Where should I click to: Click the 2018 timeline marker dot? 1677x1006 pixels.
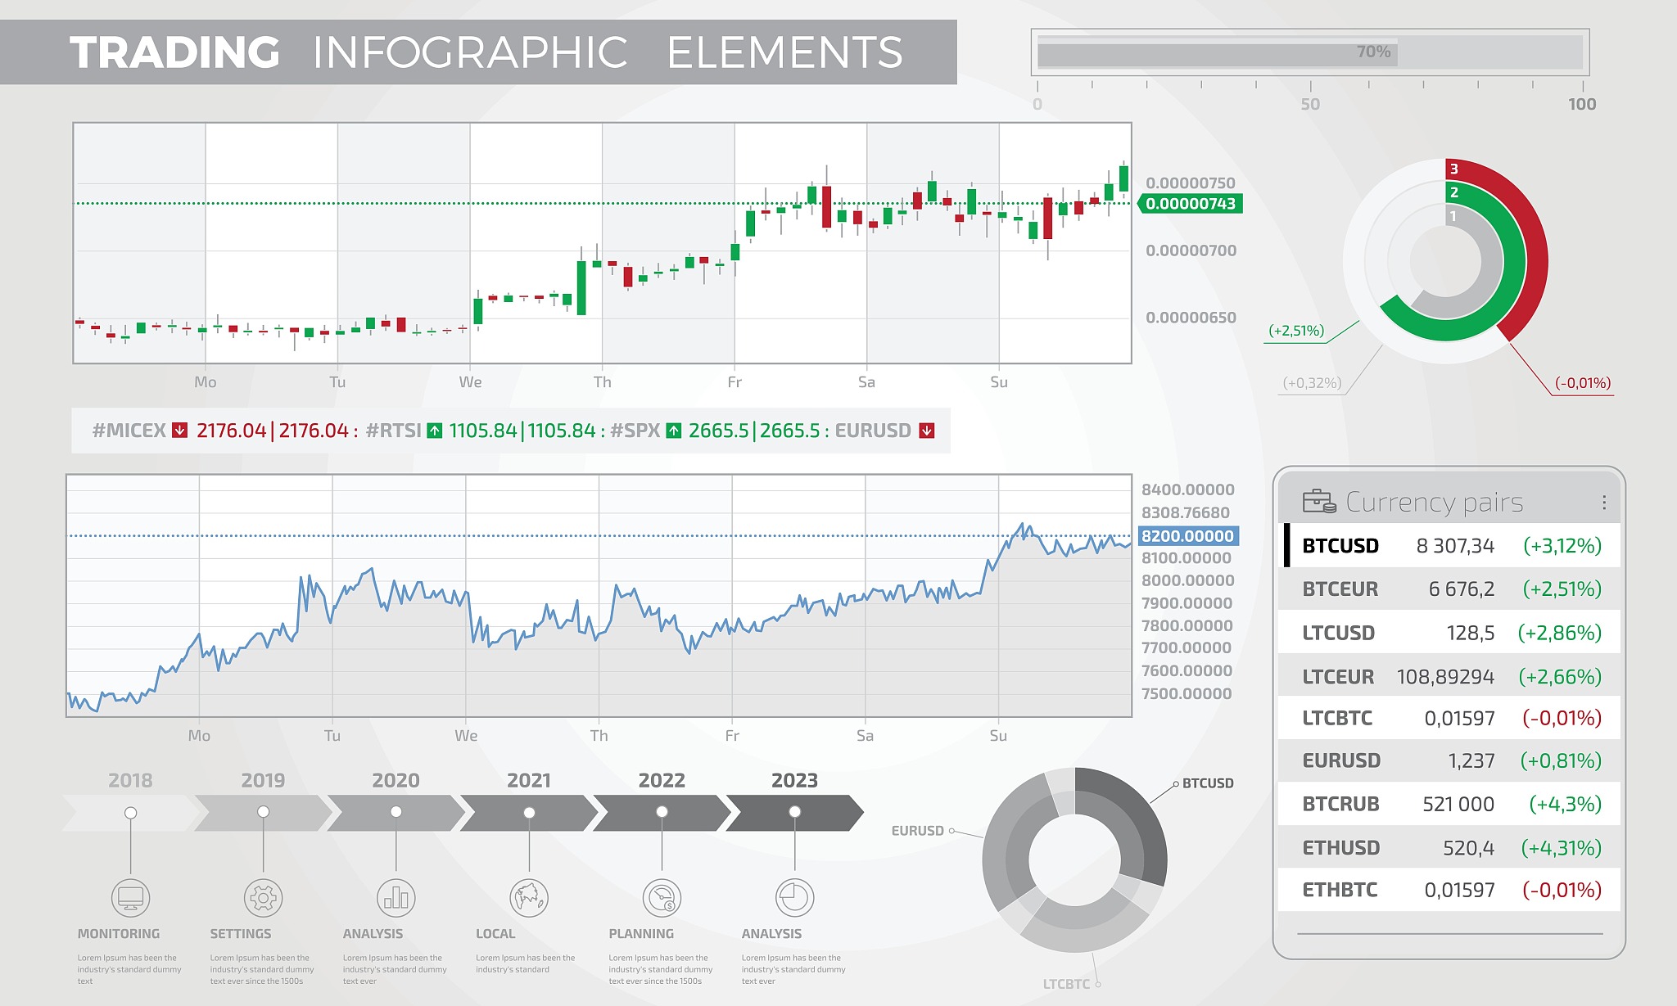(130, 813)
